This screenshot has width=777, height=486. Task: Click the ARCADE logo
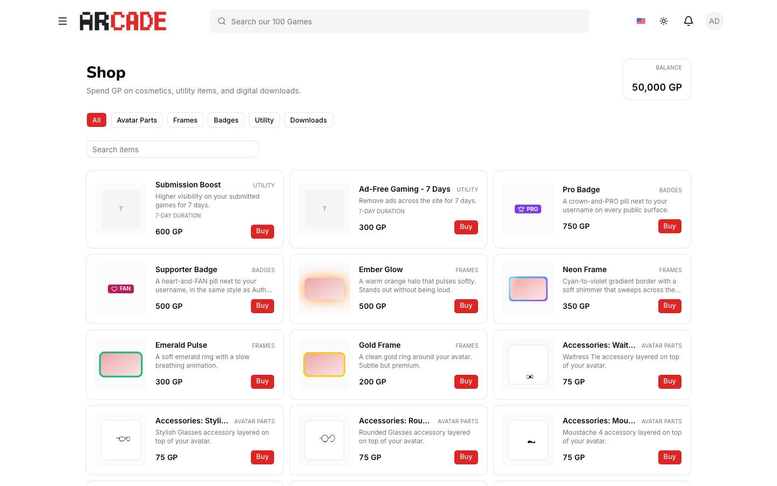click(123, 21)
